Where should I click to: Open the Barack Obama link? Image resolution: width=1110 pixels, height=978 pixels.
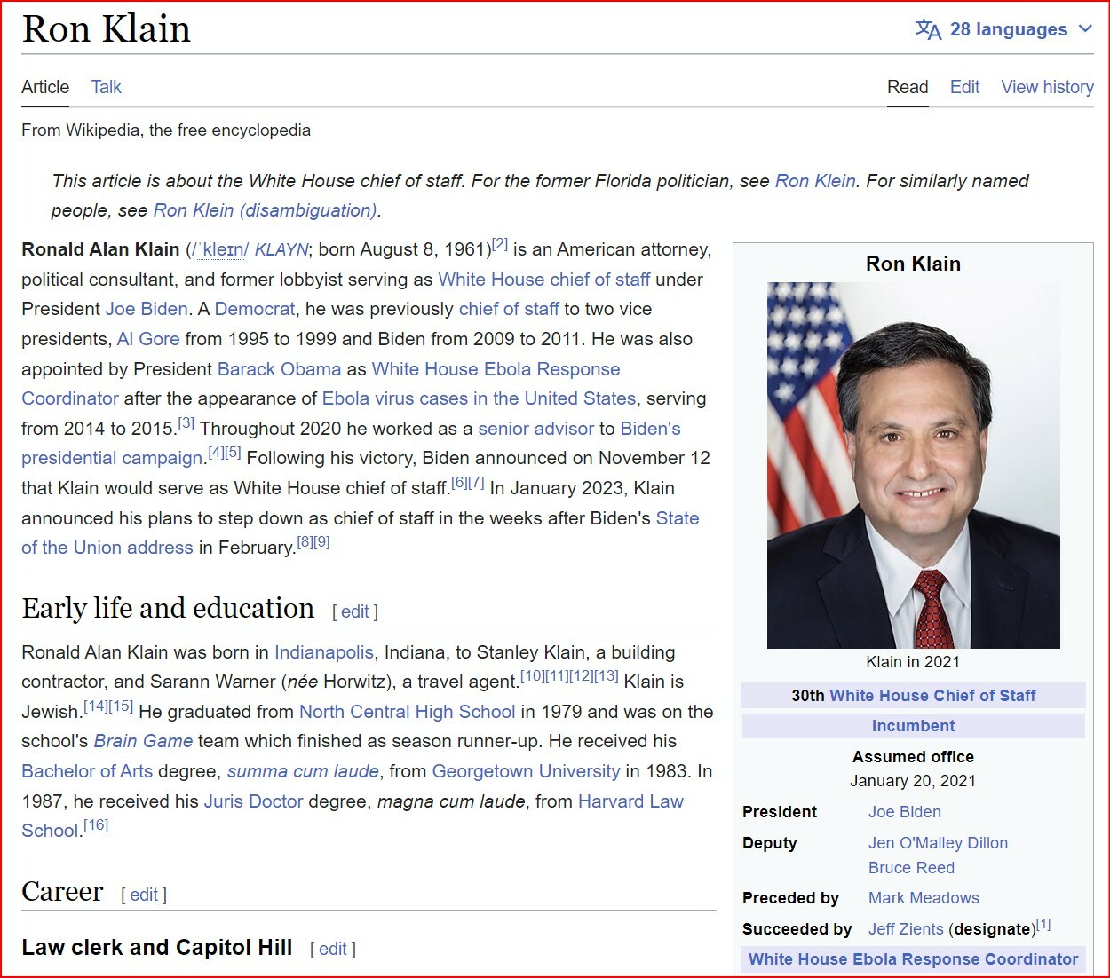pyautogui.click(x=279, y=369)
